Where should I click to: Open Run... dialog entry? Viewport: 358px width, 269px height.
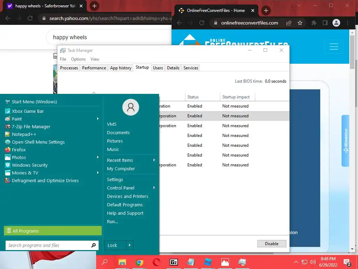coord(112,221)
